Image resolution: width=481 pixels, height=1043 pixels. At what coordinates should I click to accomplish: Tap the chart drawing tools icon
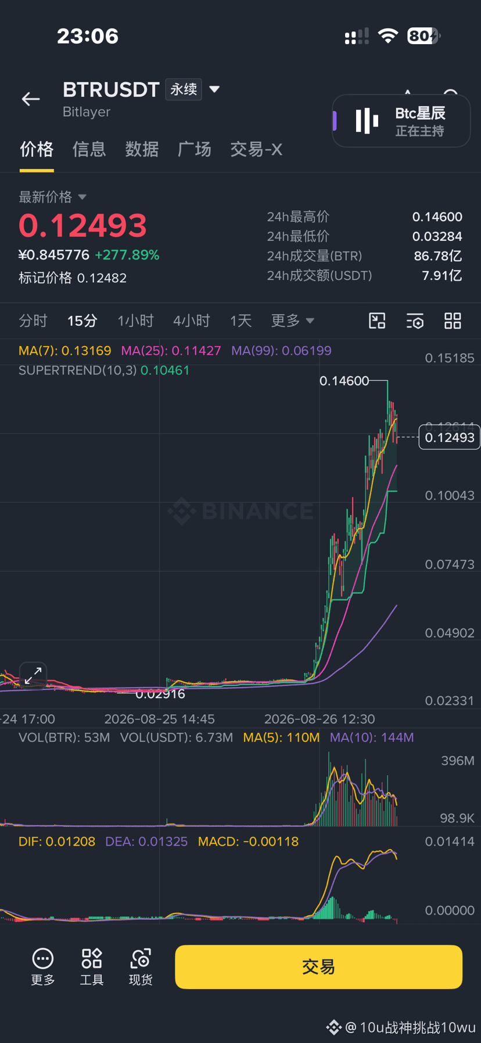pyautogui.click(x=378, y=321)
